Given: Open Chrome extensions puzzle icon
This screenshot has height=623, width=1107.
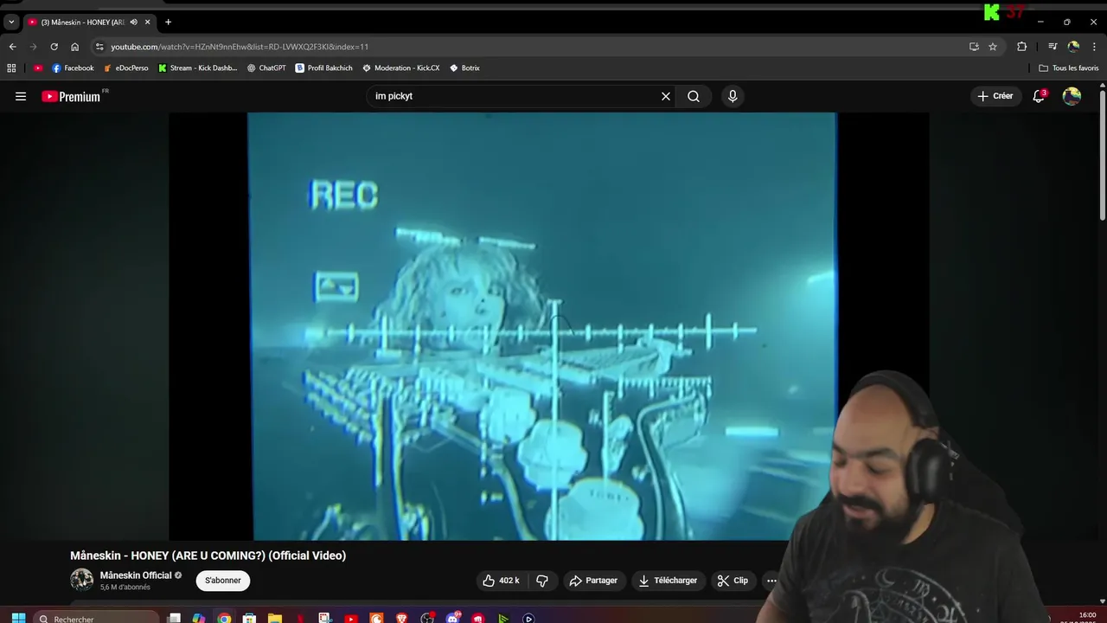Looking at the screenshot, I should (1021, 47).
